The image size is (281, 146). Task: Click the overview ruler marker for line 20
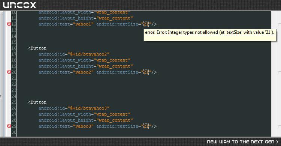pos(279,72)
